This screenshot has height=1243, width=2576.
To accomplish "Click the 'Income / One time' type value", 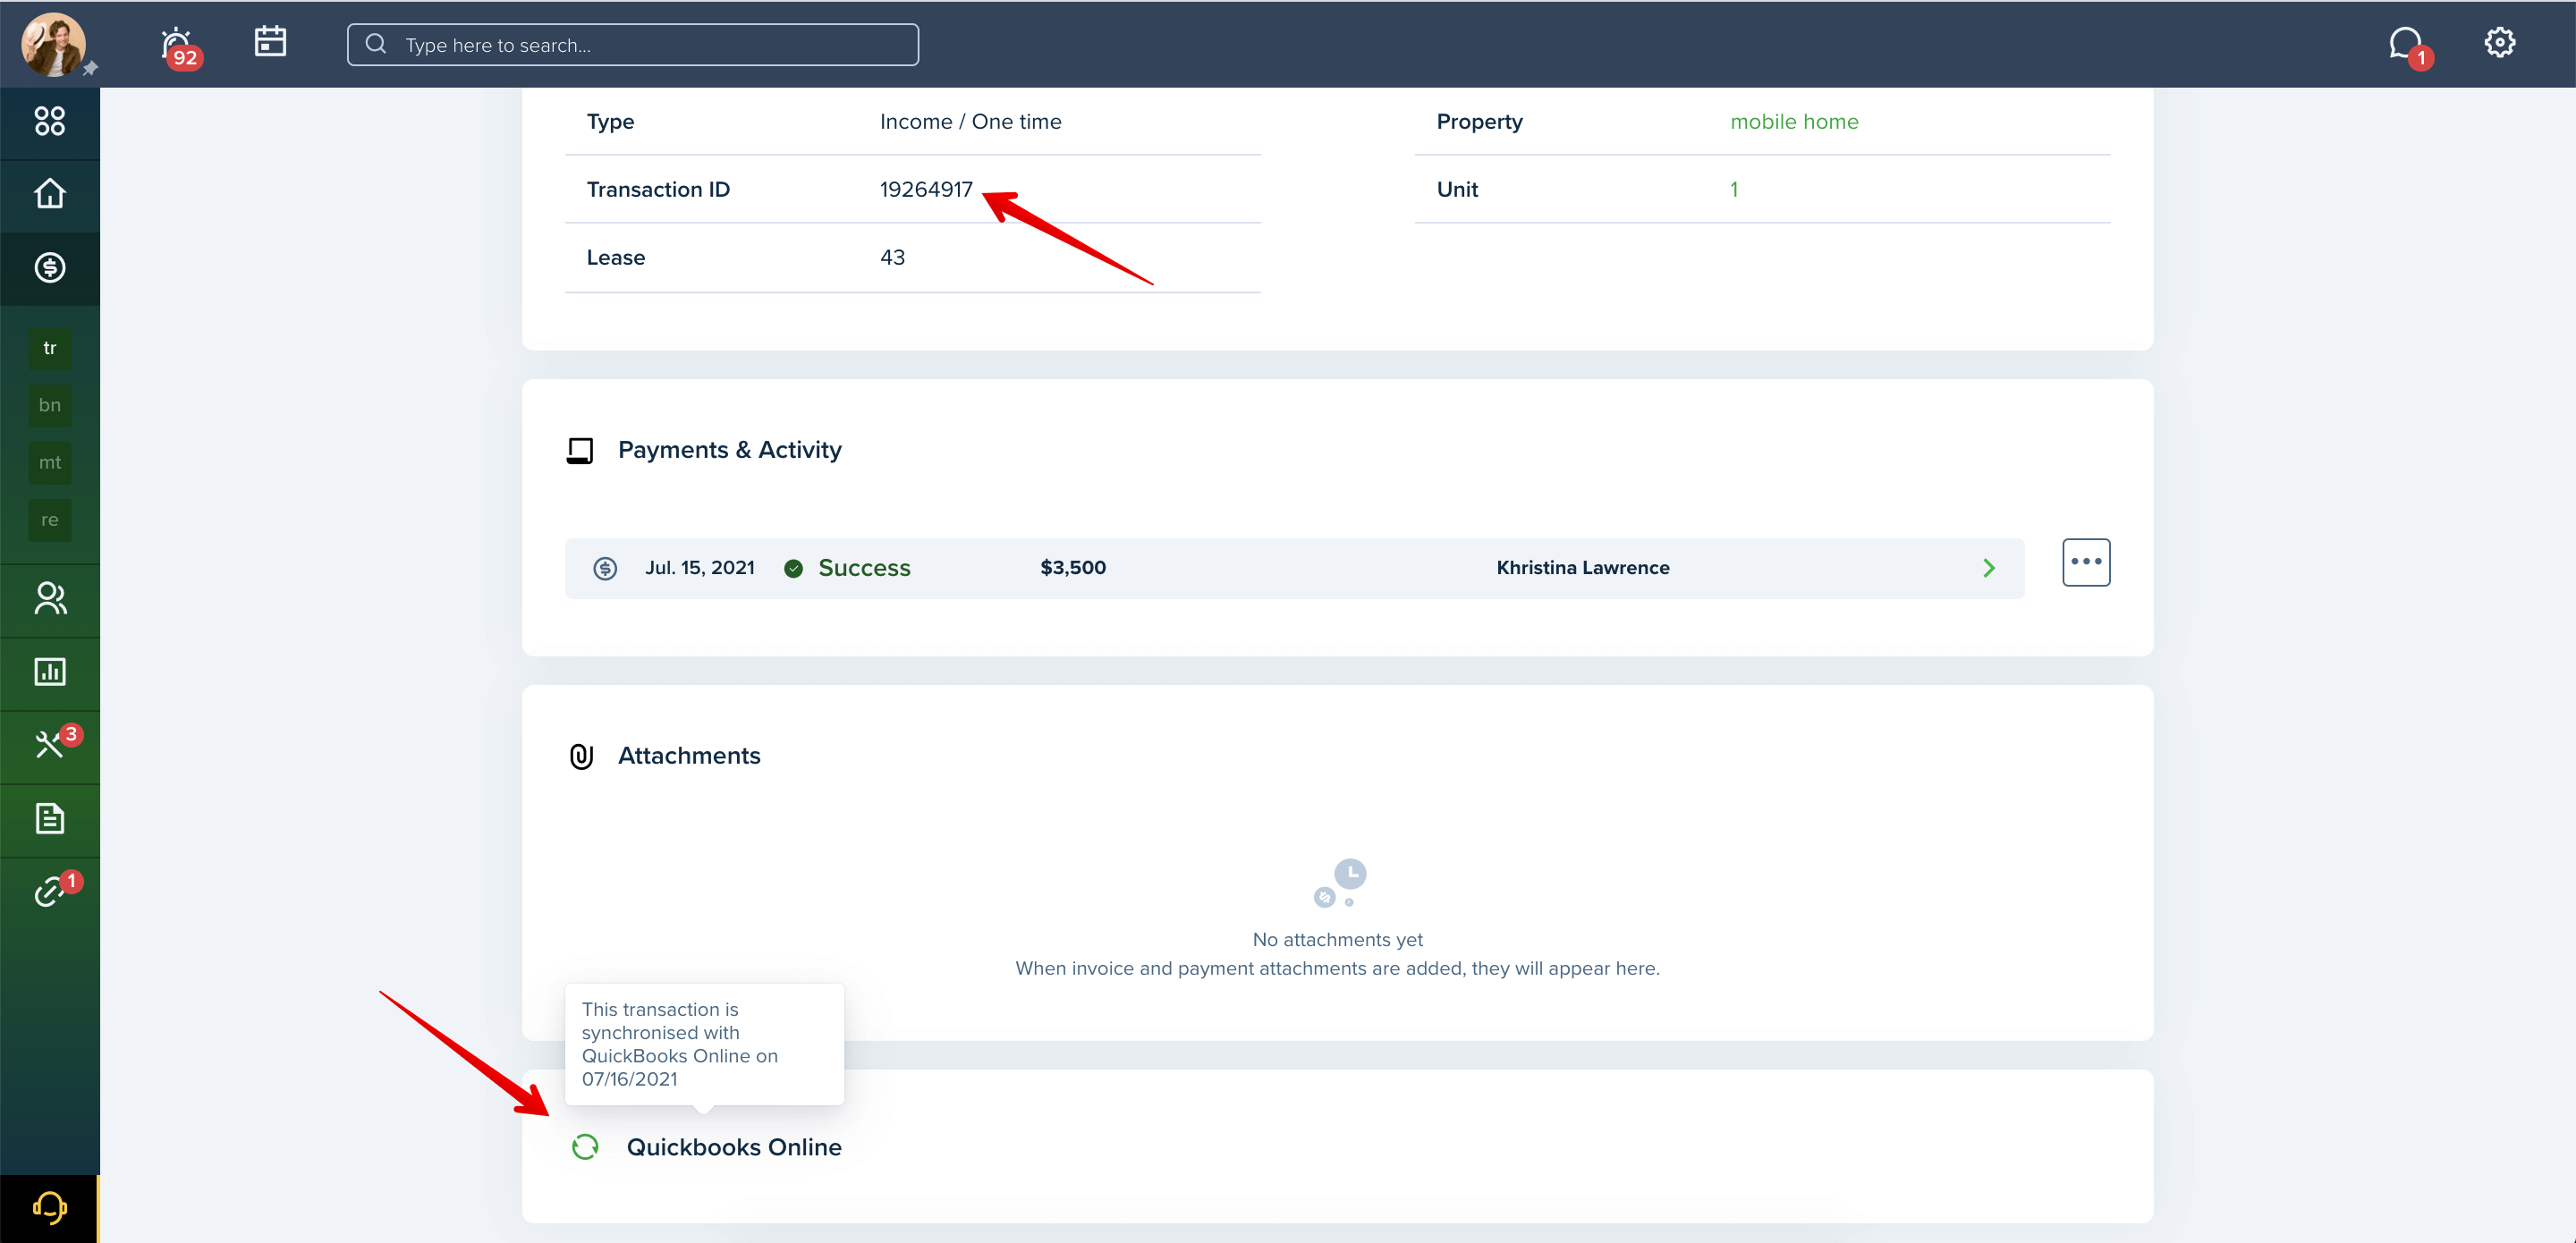I will [970, 122].
